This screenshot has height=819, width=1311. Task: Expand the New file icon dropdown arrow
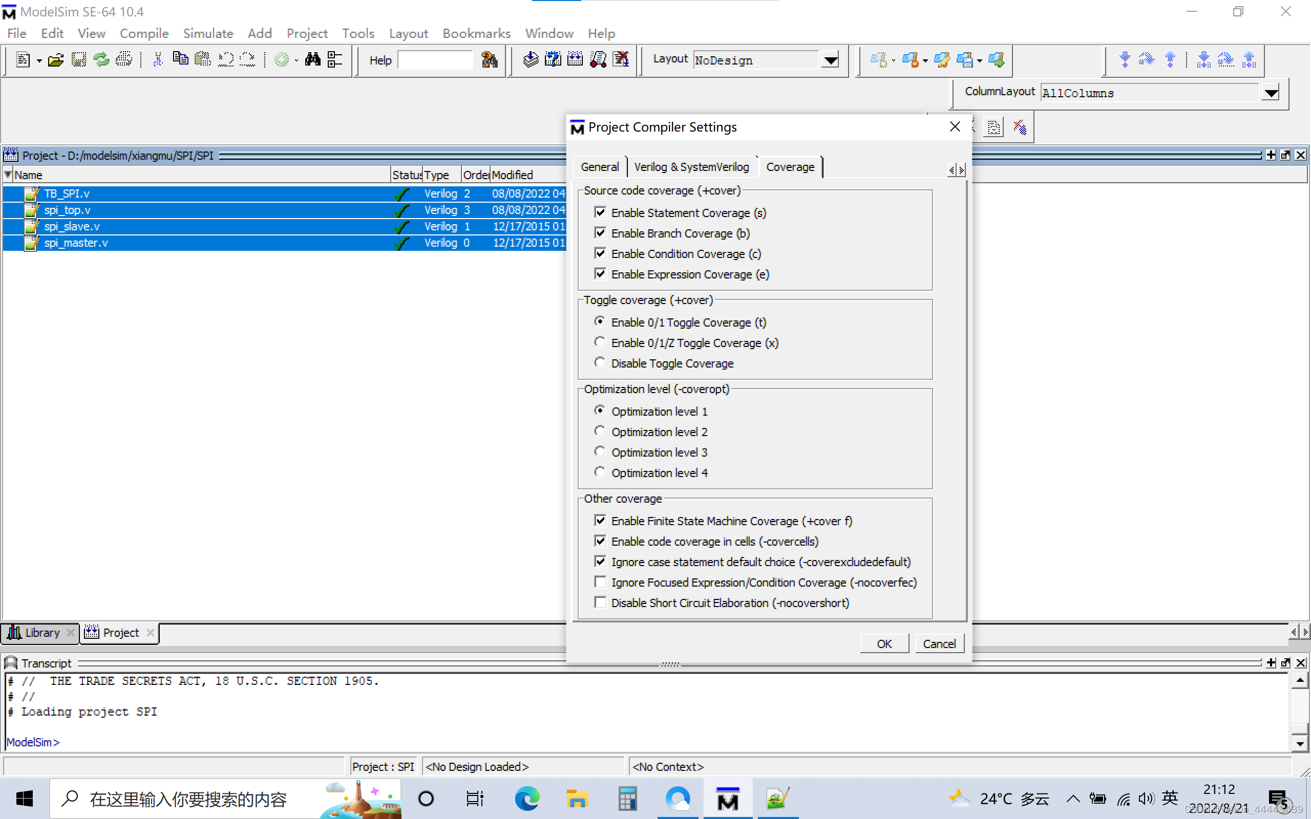click(x=39, y=61)
